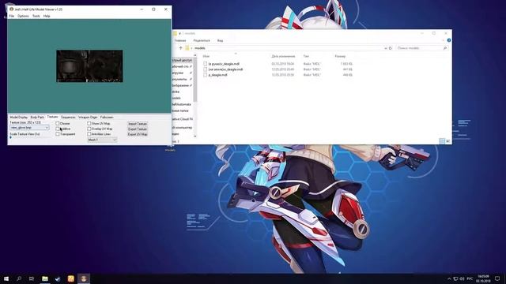Enable the Transparent checkbox
Viewport: 506px width, 284px height.
(x=58, y=134)
